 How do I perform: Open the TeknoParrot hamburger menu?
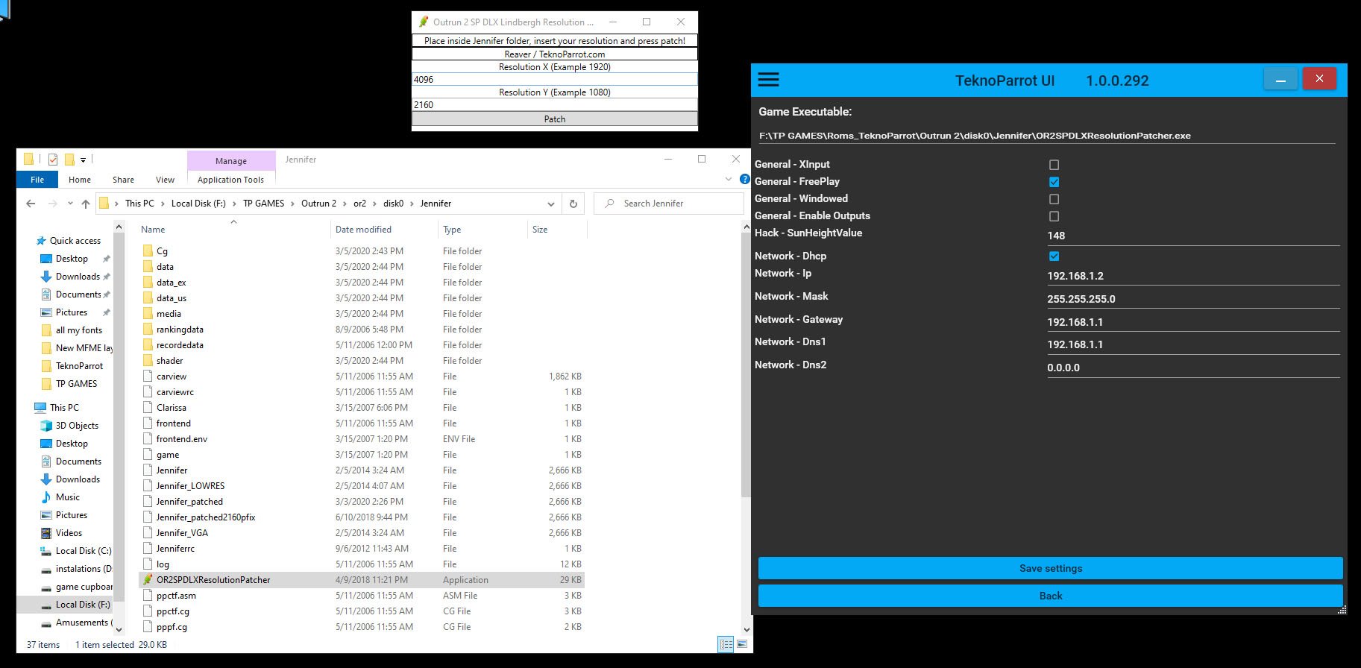tap(768, 80)
